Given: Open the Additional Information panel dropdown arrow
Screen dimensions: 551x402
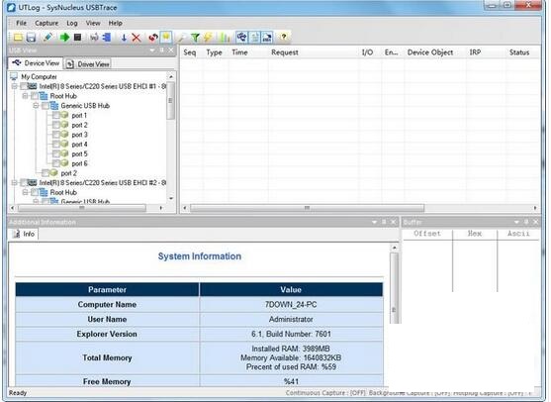Looking at the screenshot, I should [x=374, y=222].
